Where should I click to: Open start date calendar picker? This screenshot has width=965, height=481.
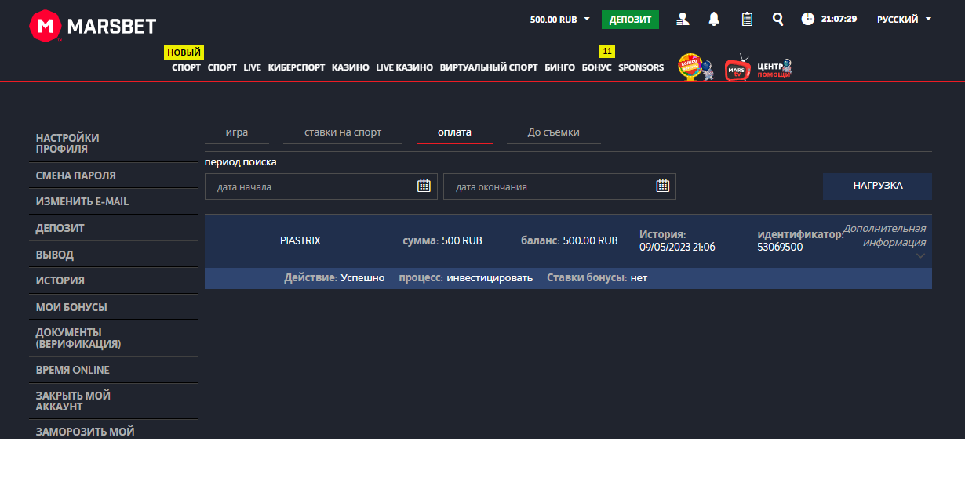tap(424, 186)
